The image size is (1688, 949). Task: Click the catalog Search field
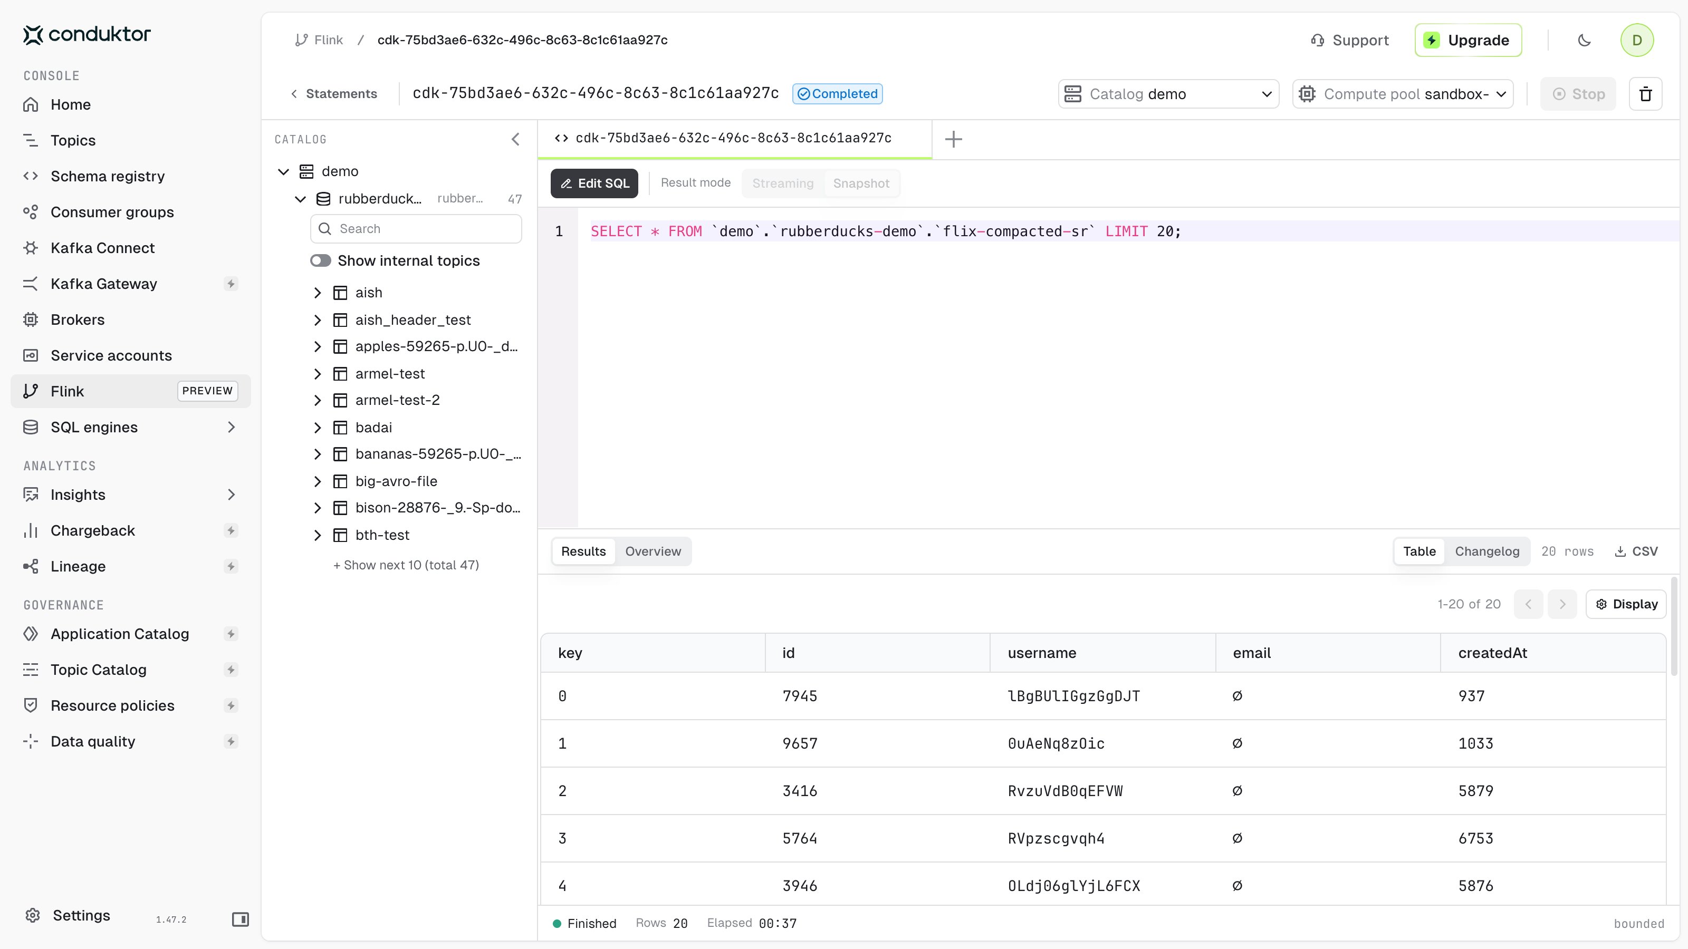pyautogui.click(x=416, y=229)
